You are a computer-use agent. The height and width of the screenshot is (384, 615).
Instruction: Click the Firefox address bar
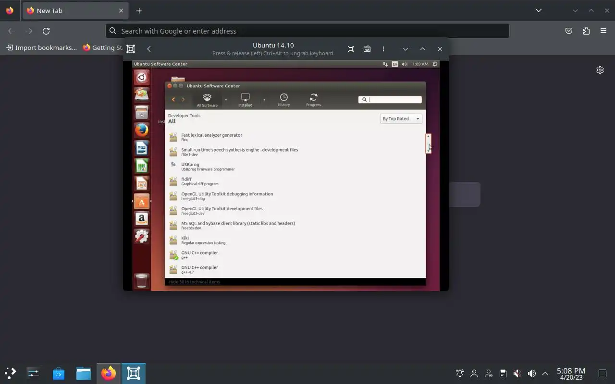pyautogui.click(x=307, y=31)
